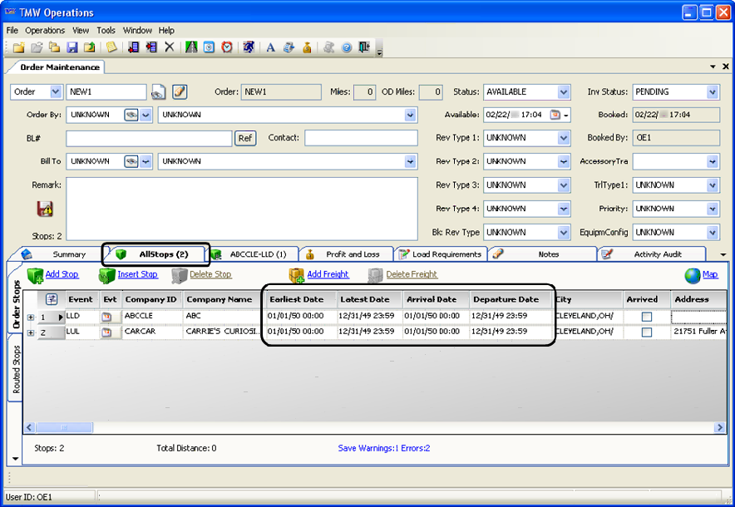735x507 pixels.
Task: Click the red alarm clock icon
Action: [x=227, y=47]
